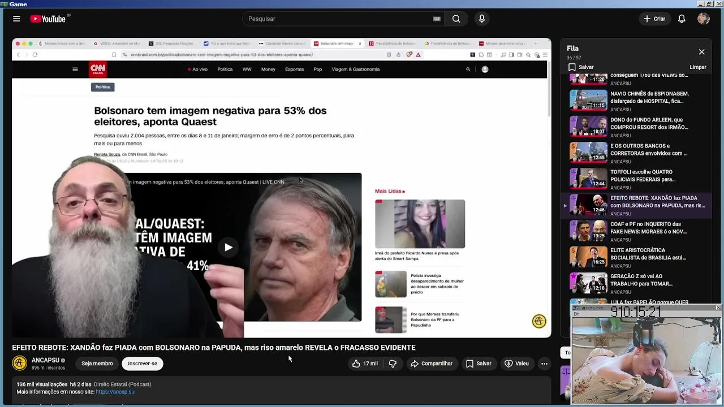The height and width of the screenshot is (407, 724).
Task: Send Valeu super thanks
Action: [x=516, y=363]
